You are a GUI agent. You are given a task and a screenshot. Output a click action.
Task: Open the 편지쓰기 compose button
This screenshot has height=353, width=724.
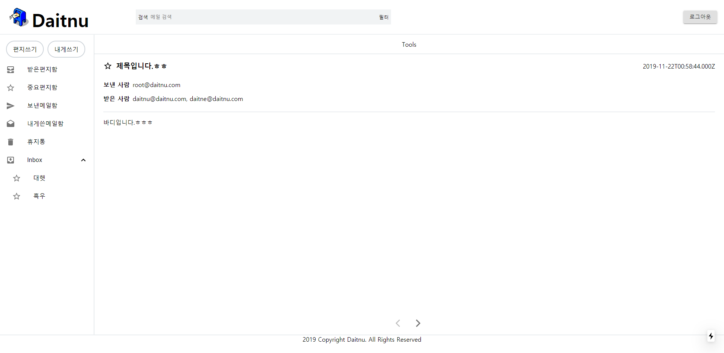25,49
